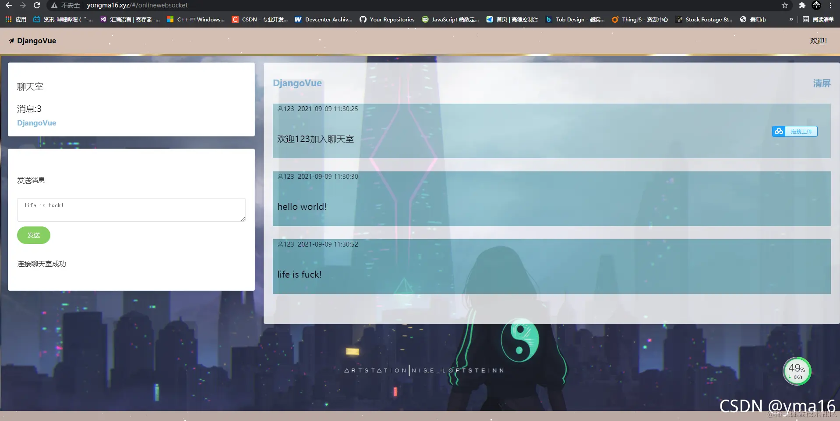Open the extensions puzzle-piece icon
The image size is (840, 421).
click(x=802, y=5)
